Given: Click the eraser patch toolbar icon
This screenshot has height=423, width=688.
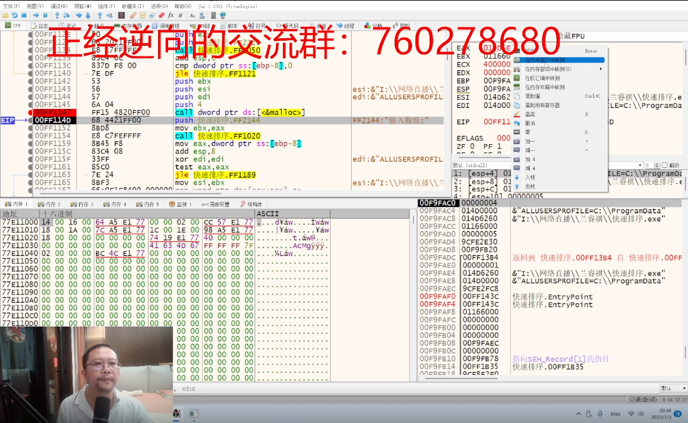Looking at the screenshot, I should pos(161,15).
